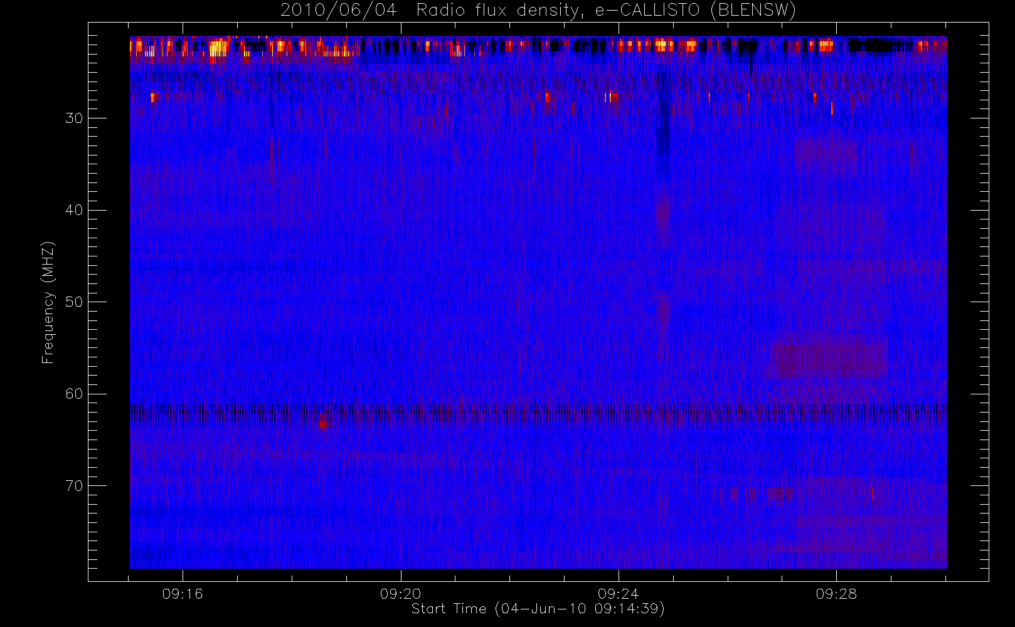Click the red burst spot near 63 MHz
The image size is (1015, 627).
click(x=323, y=423)
